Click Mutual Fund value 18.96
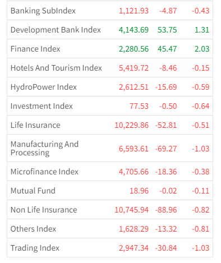Image resolution: width=221 pixels, height=263 pixels. 139,191
